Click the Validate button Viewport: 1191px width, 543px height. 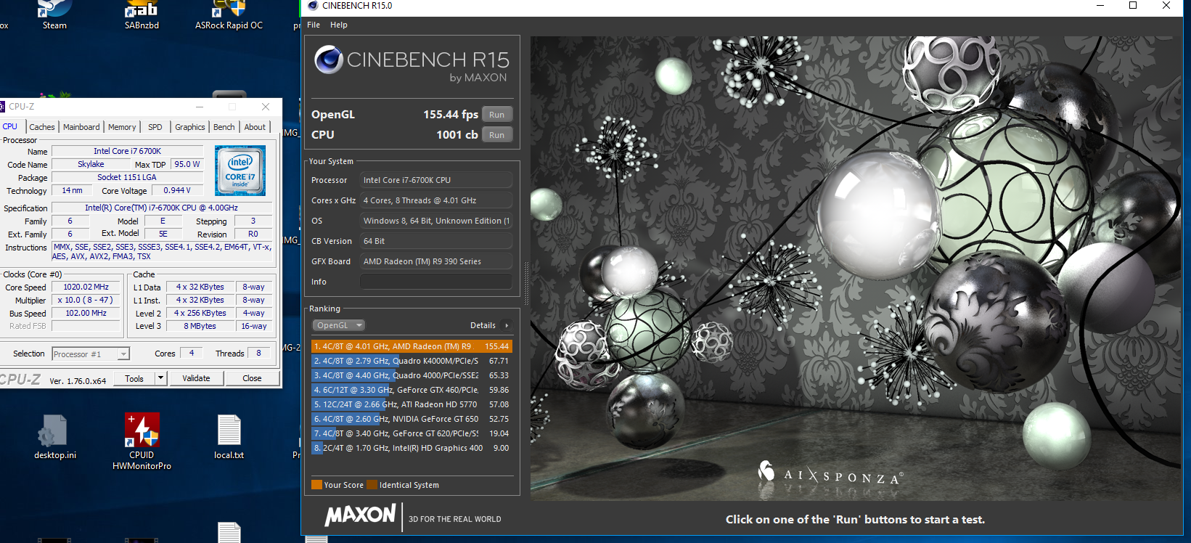196,378
